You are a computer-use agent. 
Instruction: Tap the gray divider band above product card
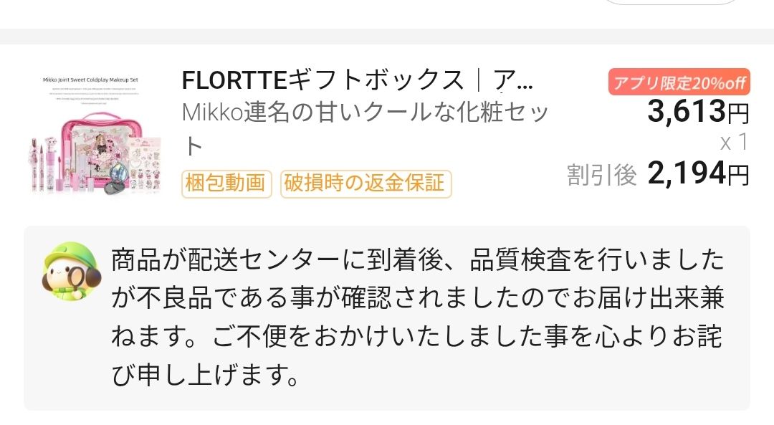pos(387,37)
